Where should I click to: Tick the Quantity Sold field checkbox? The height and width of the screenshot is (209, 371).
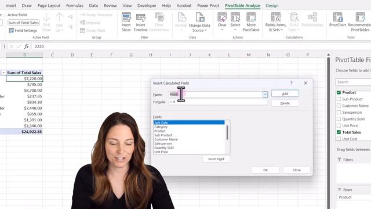point(339,119)
